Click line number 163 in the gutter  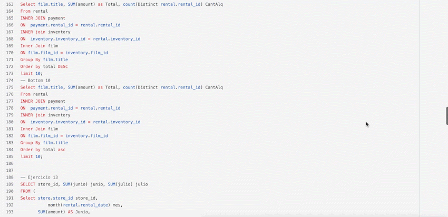pos(10,4)
